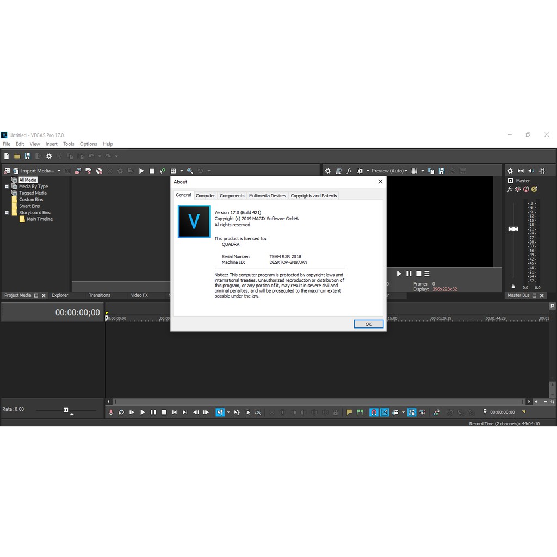Select the Normal Edit Tool in timeline toolbar

pos(220,412)
